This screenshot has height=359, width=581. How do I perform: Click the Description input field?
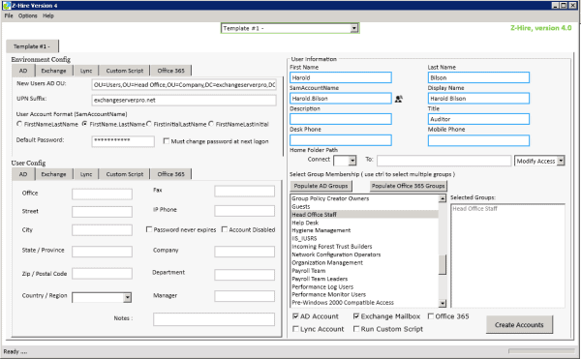click(341, 119)
